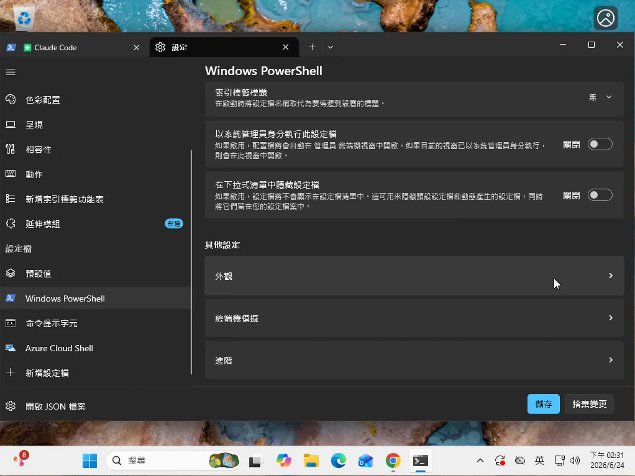This screenshot has width=635, height=476.
Task: Click the command prompt icon beside 命令提示字元
Action: click(10, 323)
